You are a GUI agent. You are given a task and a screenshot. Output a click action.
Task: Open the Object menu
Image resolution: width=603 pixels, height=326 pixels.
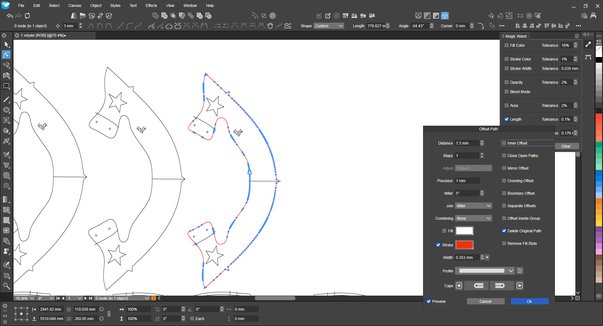pyautogui.click(x=96, y=6)
